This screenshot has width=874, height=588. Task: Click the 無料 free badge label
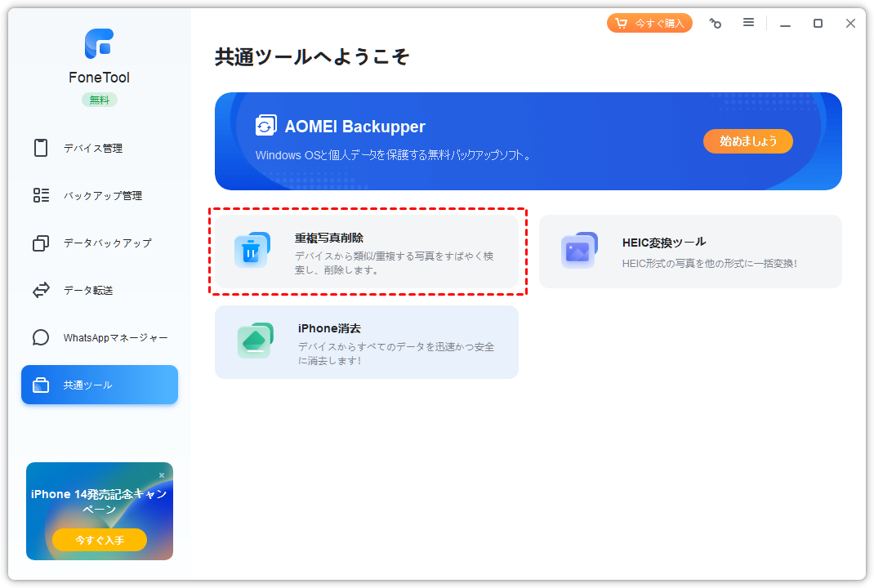click(99, 100)
